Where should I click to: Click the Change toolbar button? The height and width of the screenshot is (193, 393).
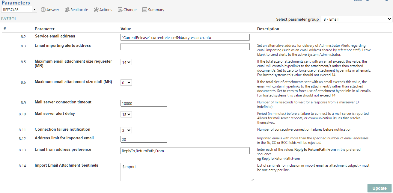127,10
